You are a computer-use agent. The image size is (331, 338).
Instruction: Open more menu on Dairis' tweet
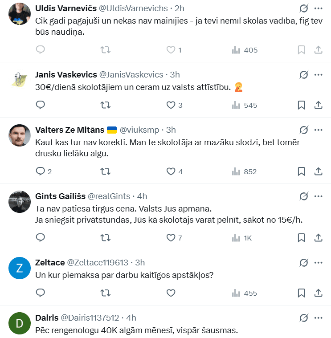318,318
